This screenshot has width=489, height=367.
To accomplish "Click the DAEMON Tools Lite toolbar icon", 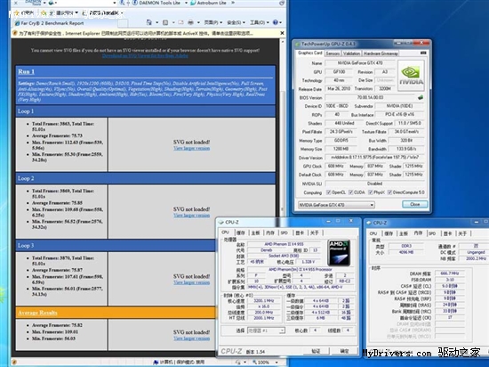I will click(x=135, y=3).
